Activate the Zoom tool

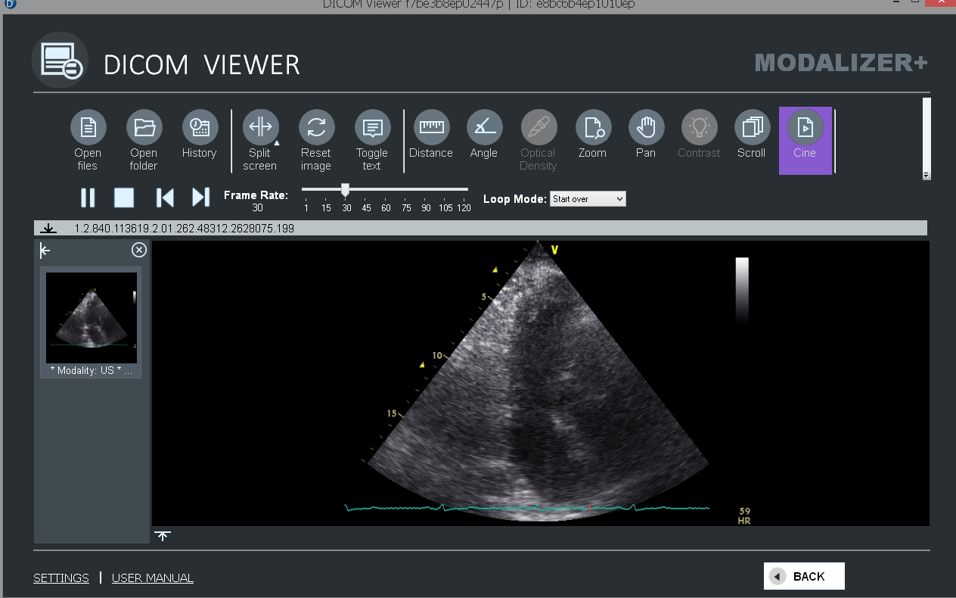pos(593,128)
